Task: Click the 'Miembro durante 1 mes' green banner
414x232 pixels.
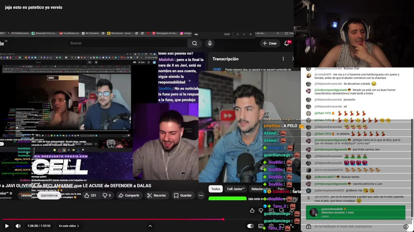Action: (x=355, y=212)
